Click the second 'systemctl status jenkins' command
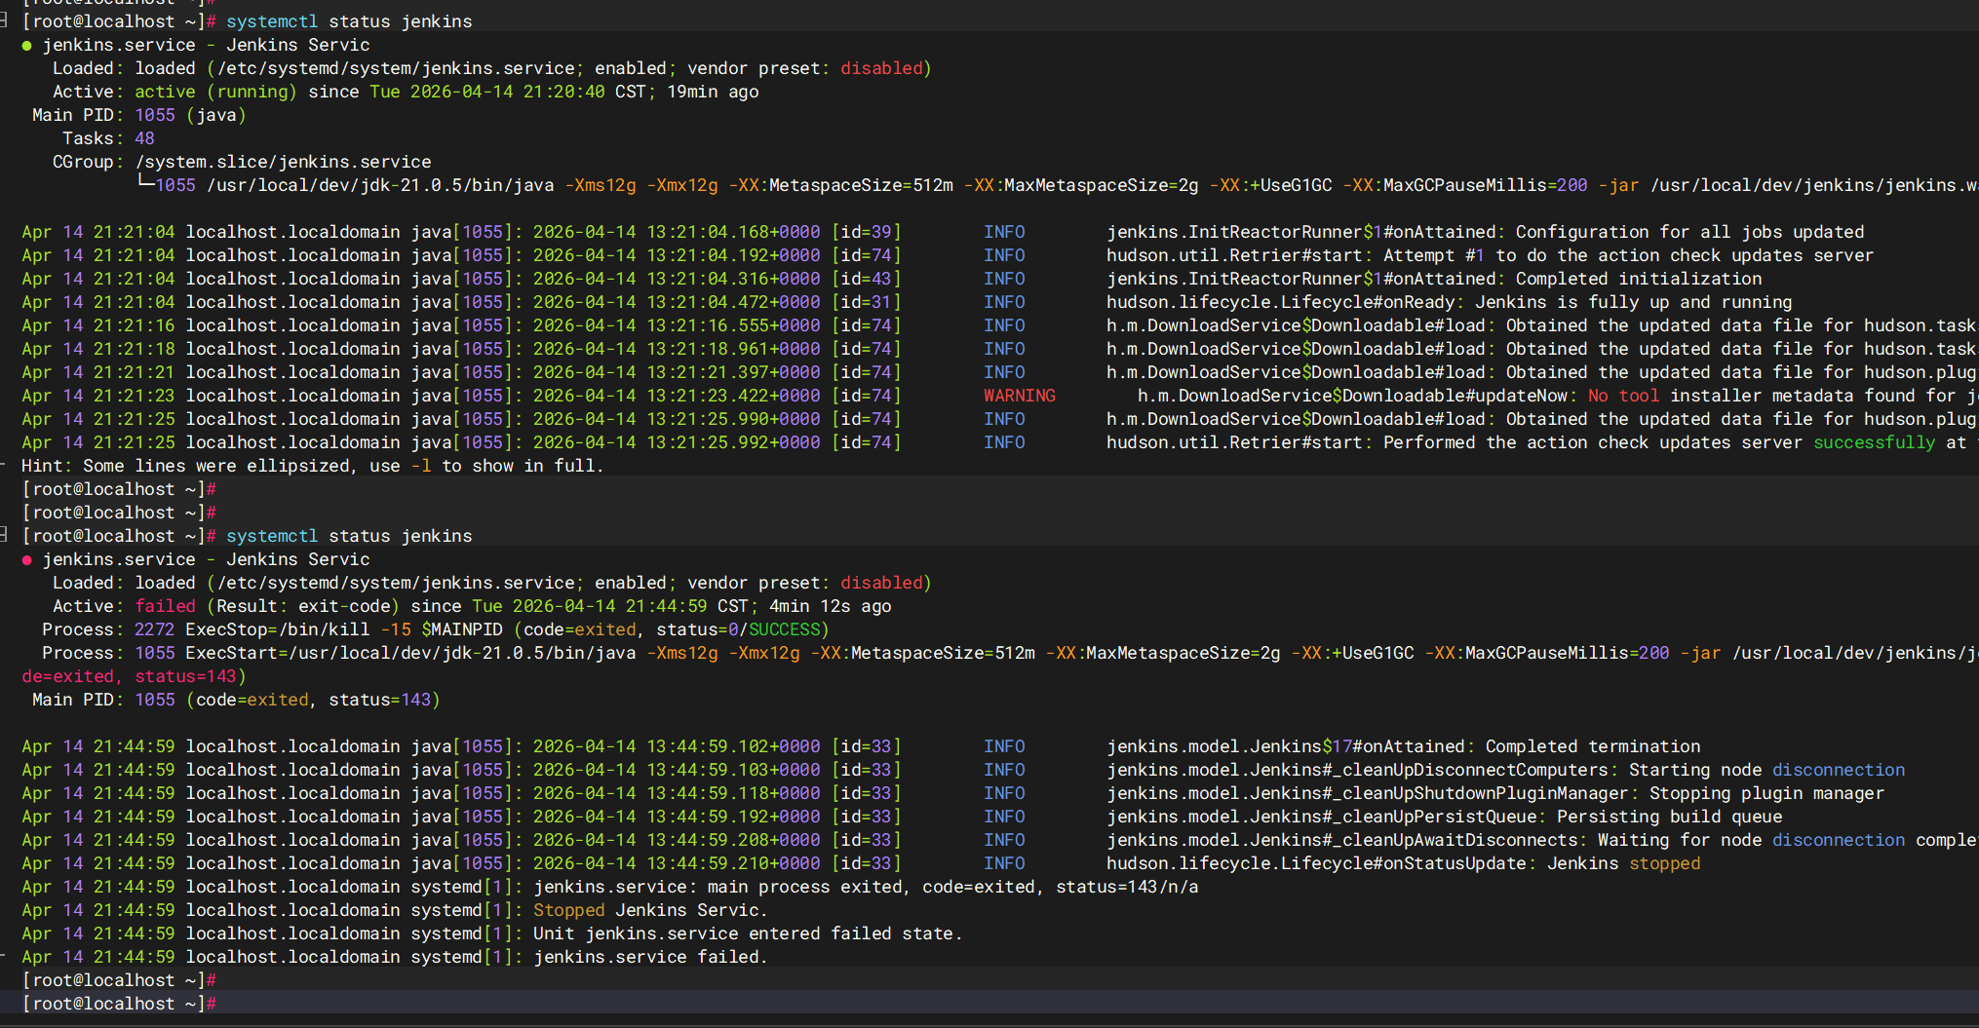The height and width of the screenshot is (1028, 1979). coord(349,536)
